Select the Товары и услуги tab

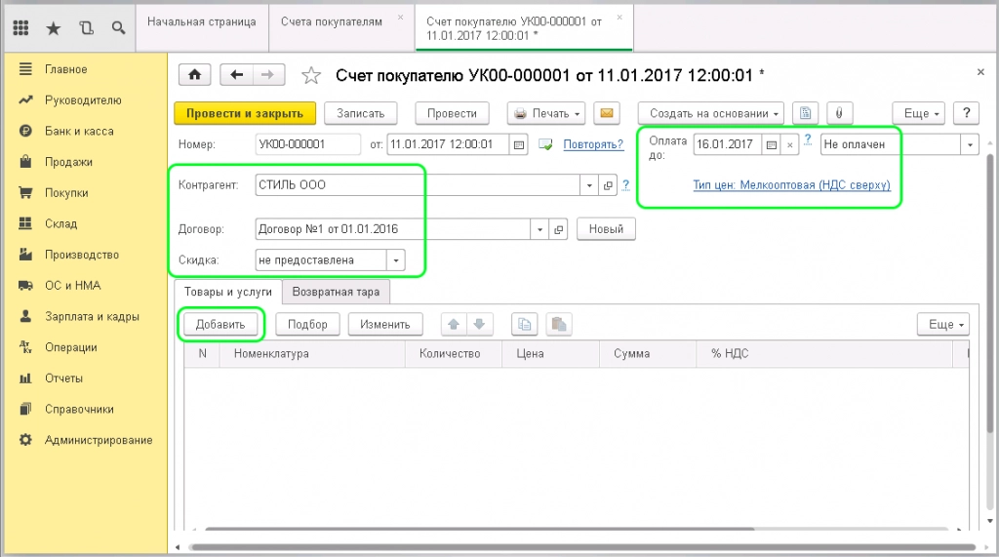228,292
